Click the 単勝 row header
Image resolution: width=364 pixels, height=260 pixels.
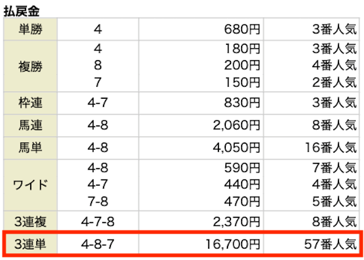click(30, 29)
